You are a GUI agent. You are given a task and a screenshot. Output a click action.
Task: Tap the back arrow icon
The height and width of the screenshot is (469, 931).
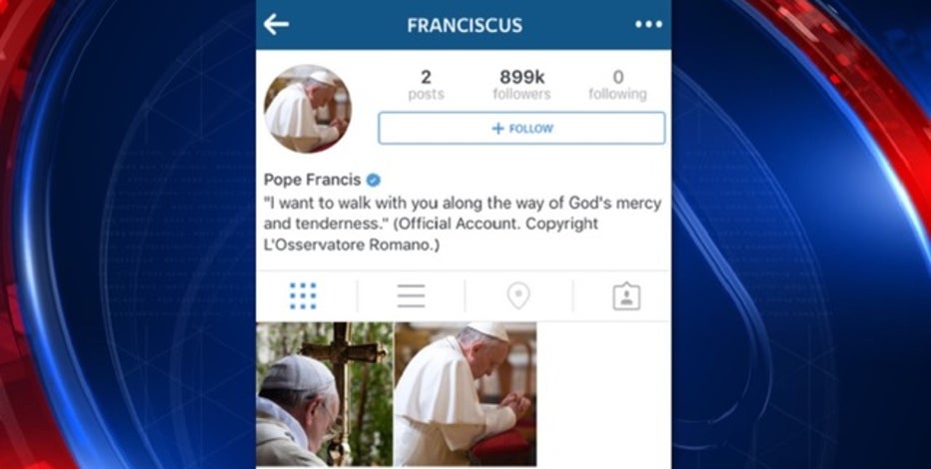(x=276, y=24)
